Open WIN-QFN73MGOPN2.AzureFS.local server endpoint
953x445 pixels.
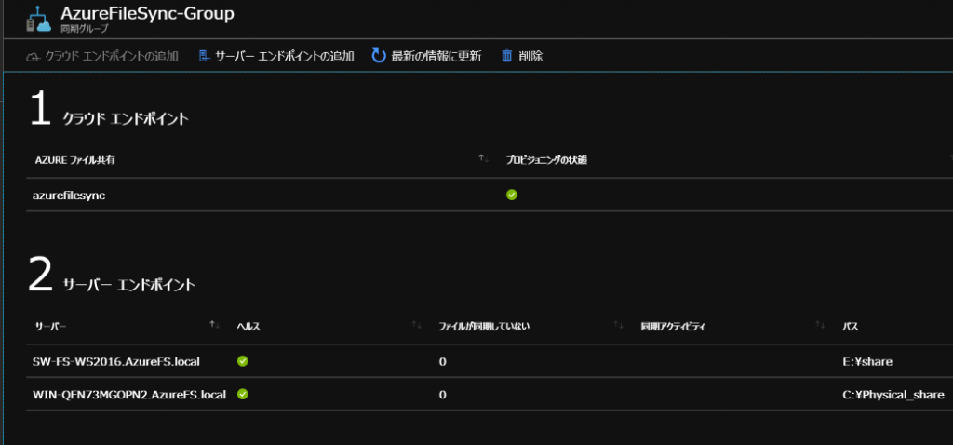[129, 395]
